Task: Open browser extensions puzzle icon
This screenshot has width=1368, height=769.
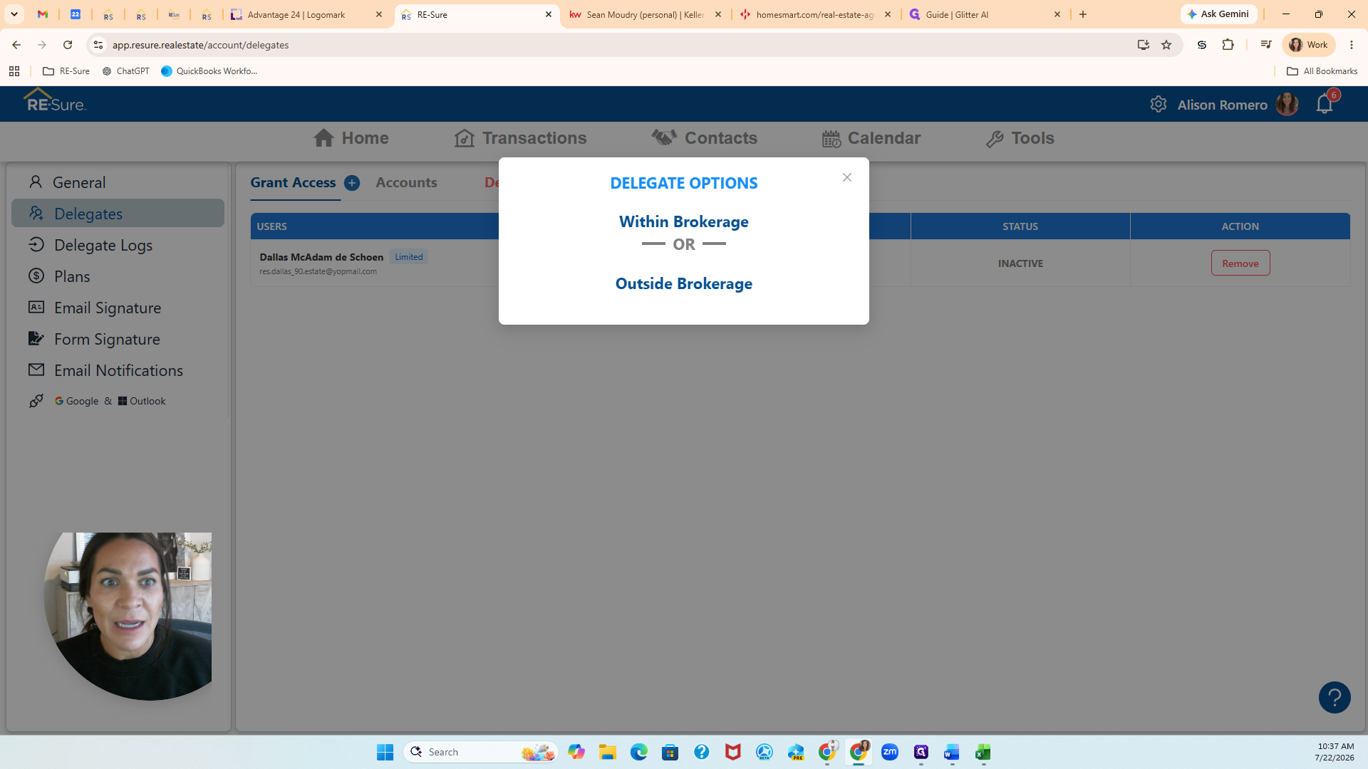Action: point(1228,45)
